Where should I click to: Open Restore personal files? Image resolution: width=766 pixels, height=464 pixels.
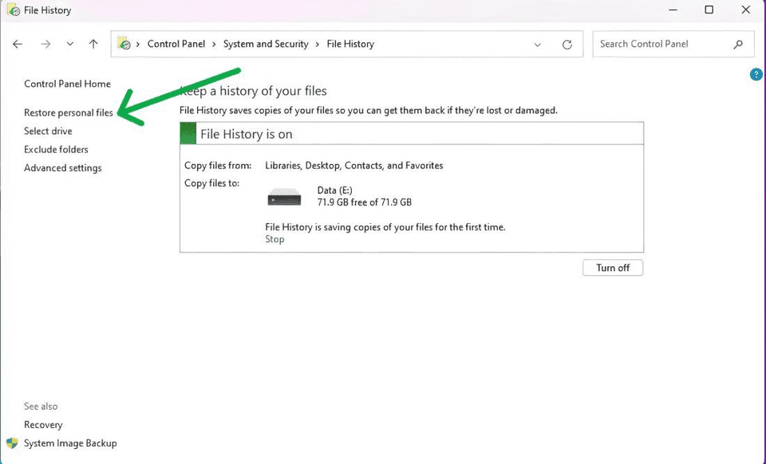(69, 112)
